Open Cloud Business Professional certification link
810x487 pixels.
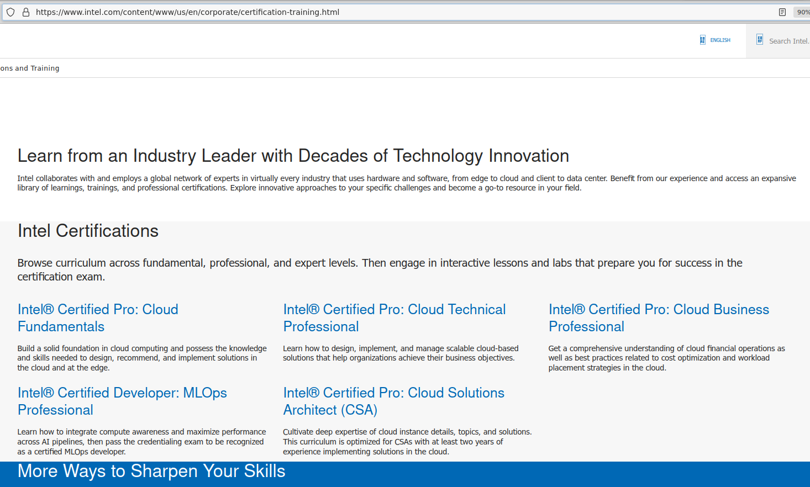(x=659, y=317)
